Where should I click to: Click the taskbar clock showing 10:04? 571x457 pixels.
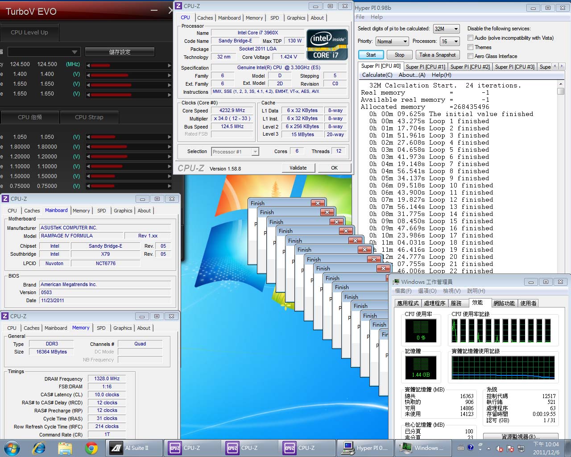click(546, 448)
